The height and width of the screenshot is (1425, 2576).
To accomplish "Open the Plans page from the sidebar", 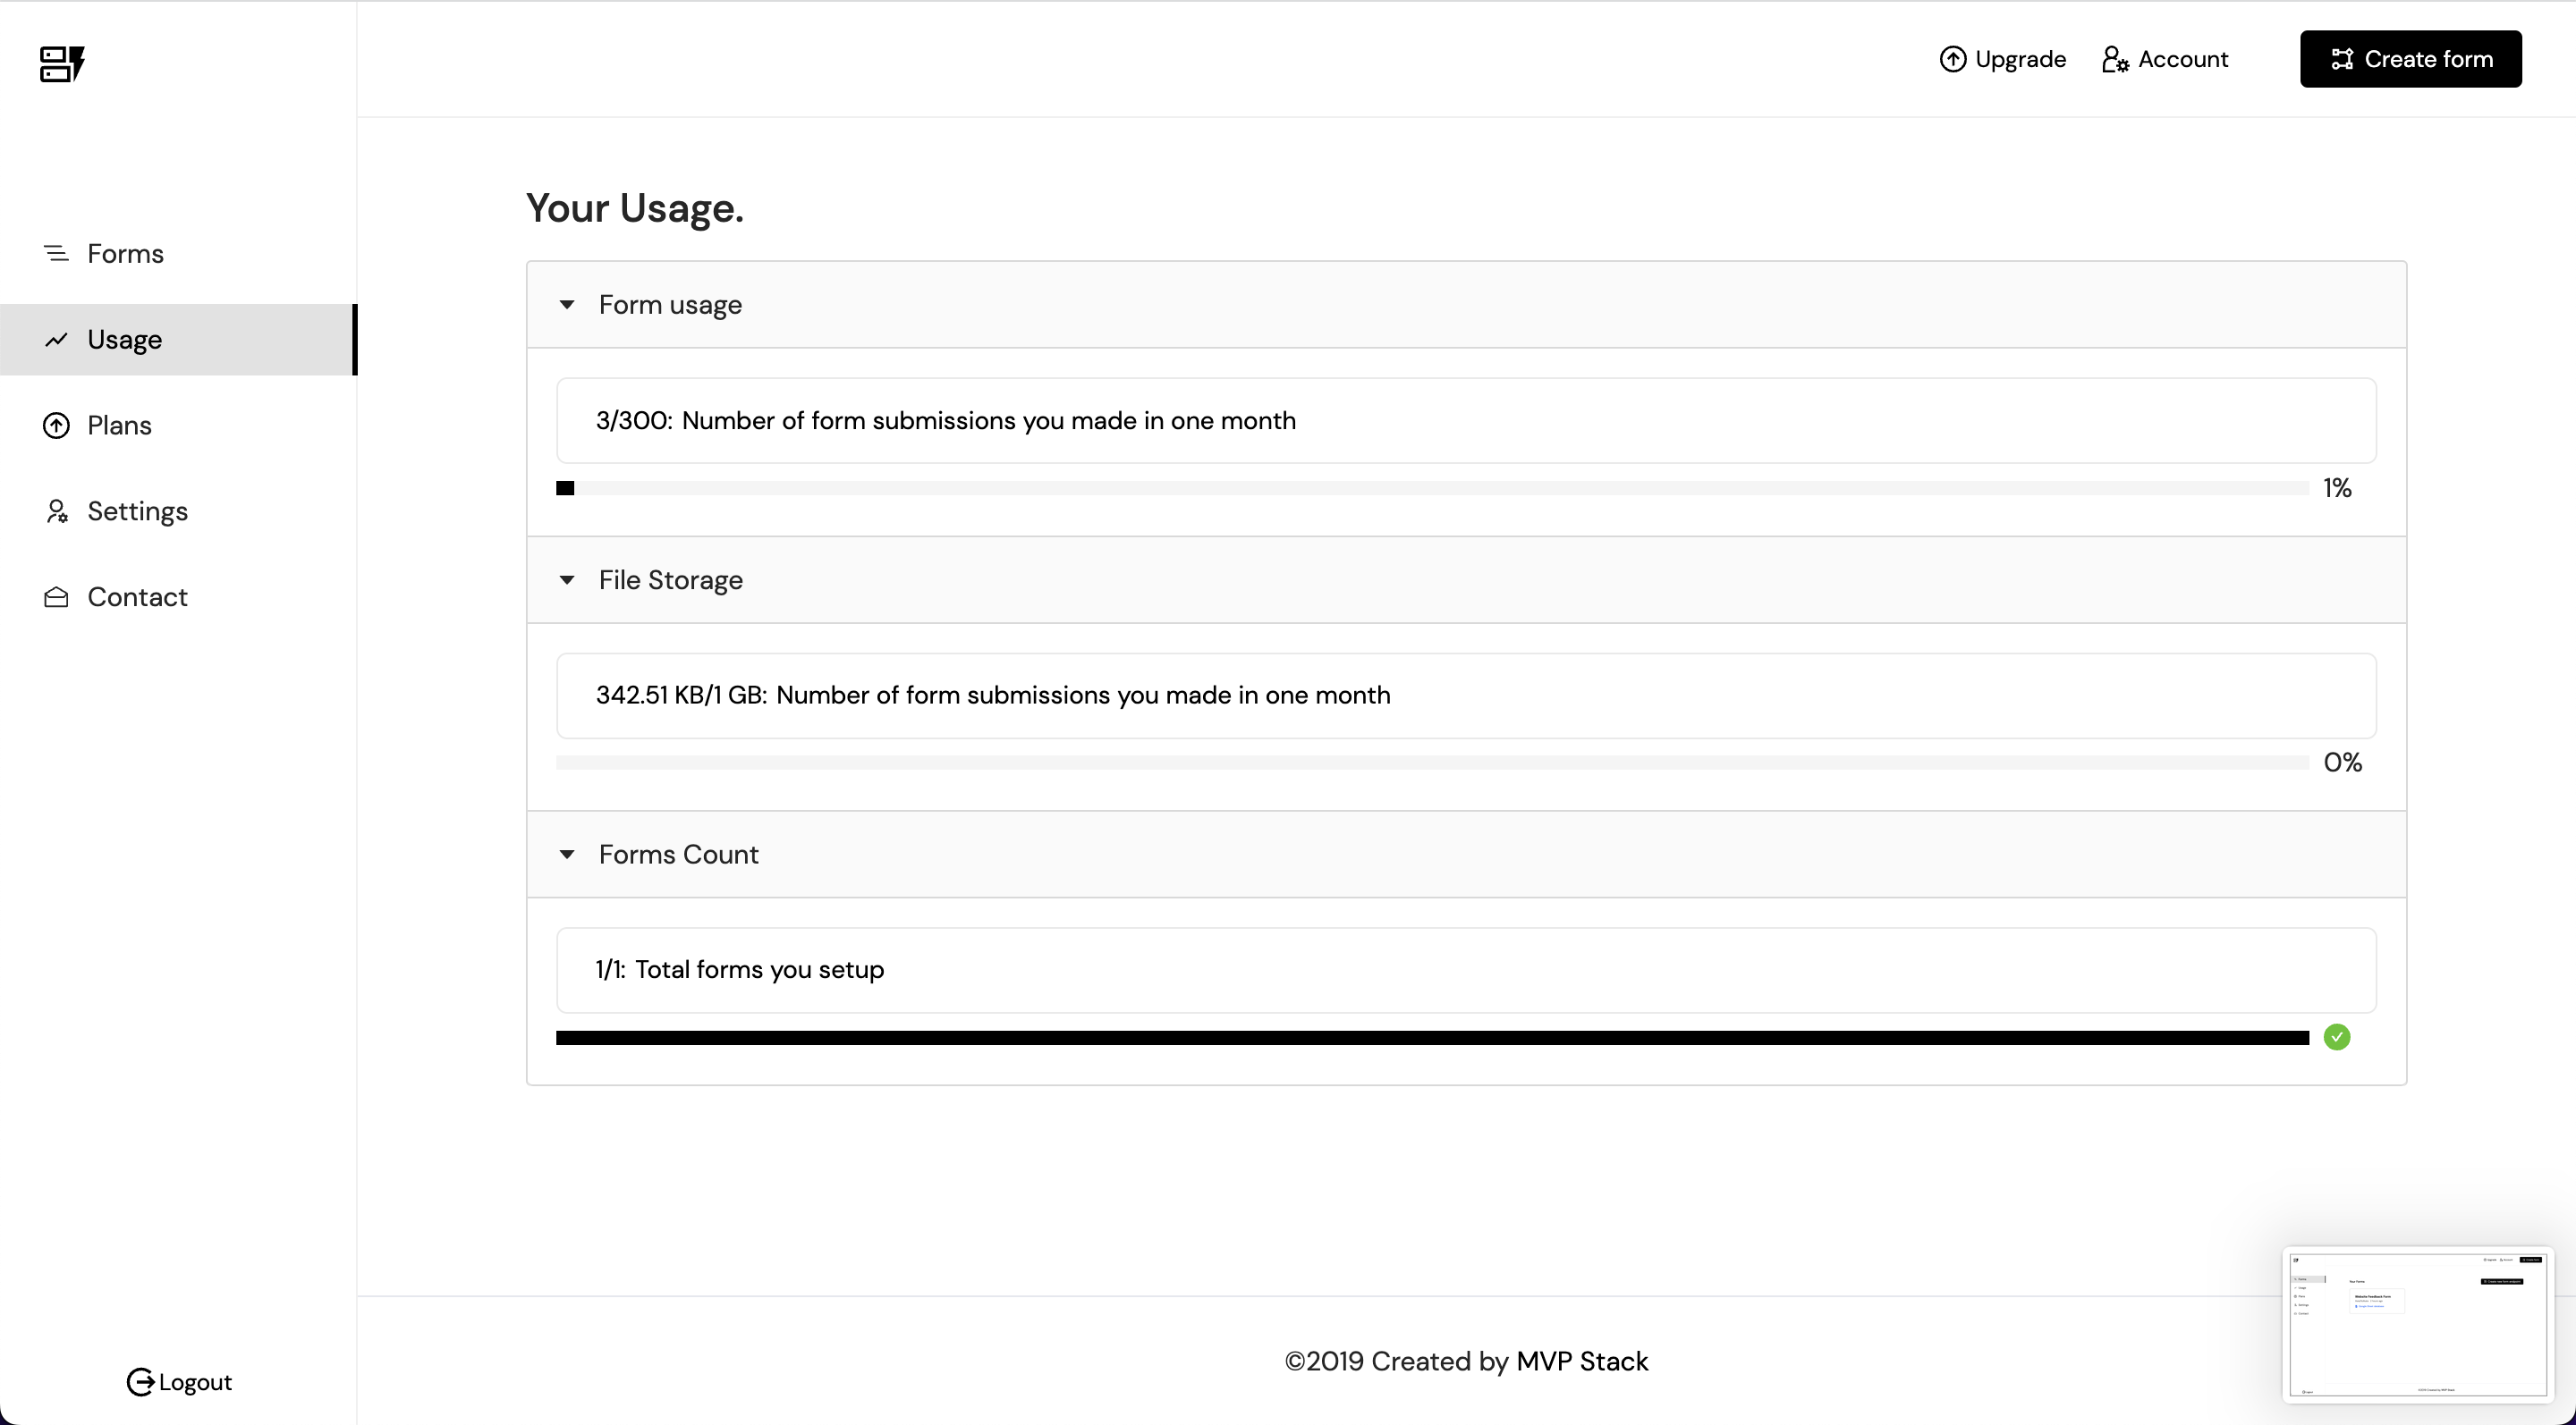I will [x=119, y=425].
